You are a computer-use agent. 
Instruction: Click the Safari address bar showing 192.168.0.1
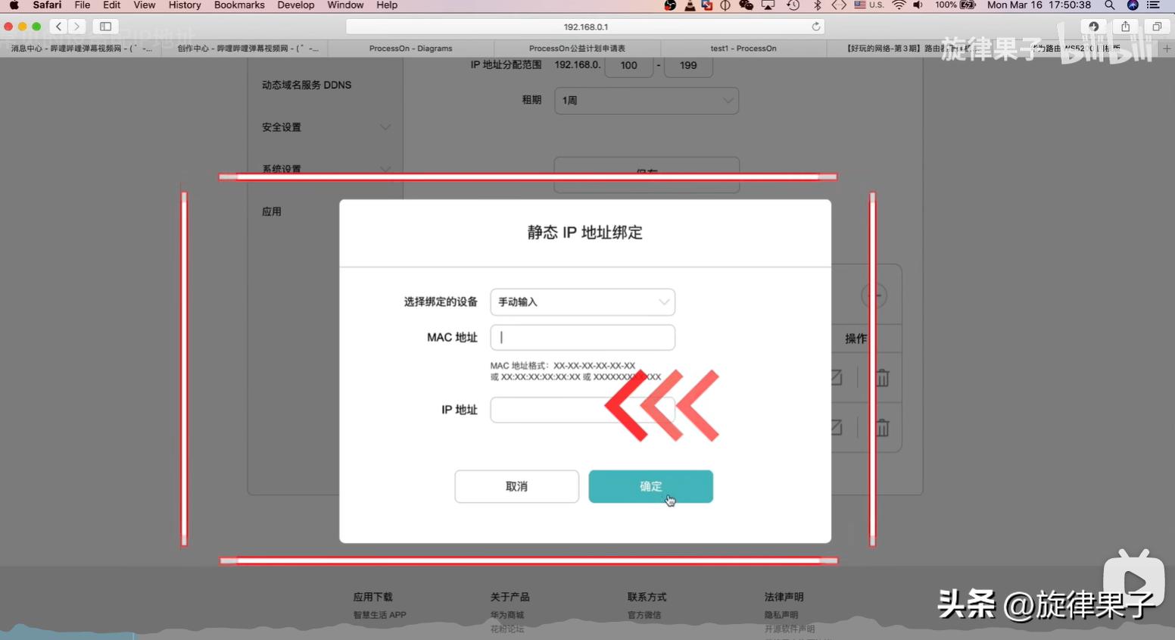585,27
